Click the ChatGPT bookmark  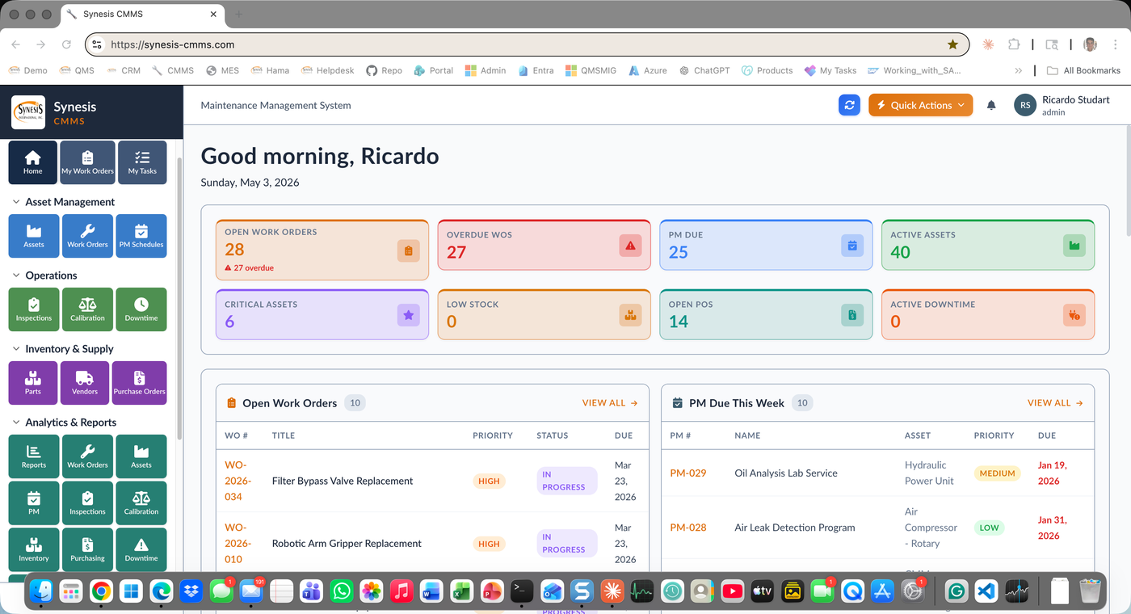click(x=704, y=70)
